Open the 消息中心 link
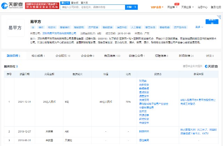223x146 pixels. click(x=202, y=7)
